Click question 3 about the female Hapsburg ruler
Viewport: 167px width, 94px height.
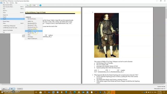coord(116,75)
